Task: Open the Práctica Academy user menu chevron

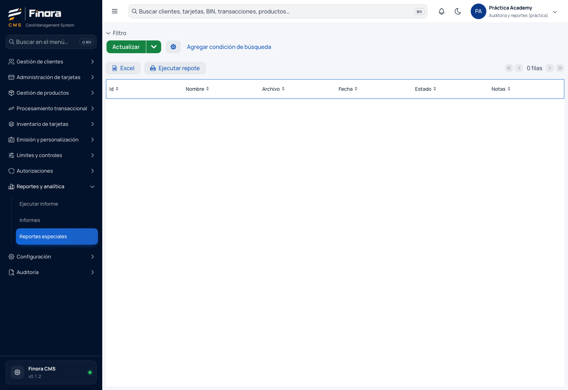Action: point(555,12)
